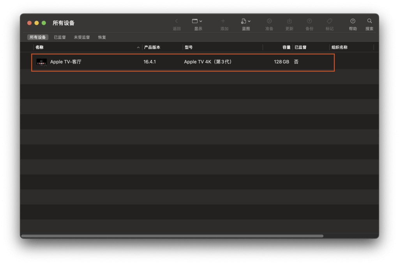Click the 标记 tag icon
The height and width of the screenshot is (265, 399).
coord(330,21)
